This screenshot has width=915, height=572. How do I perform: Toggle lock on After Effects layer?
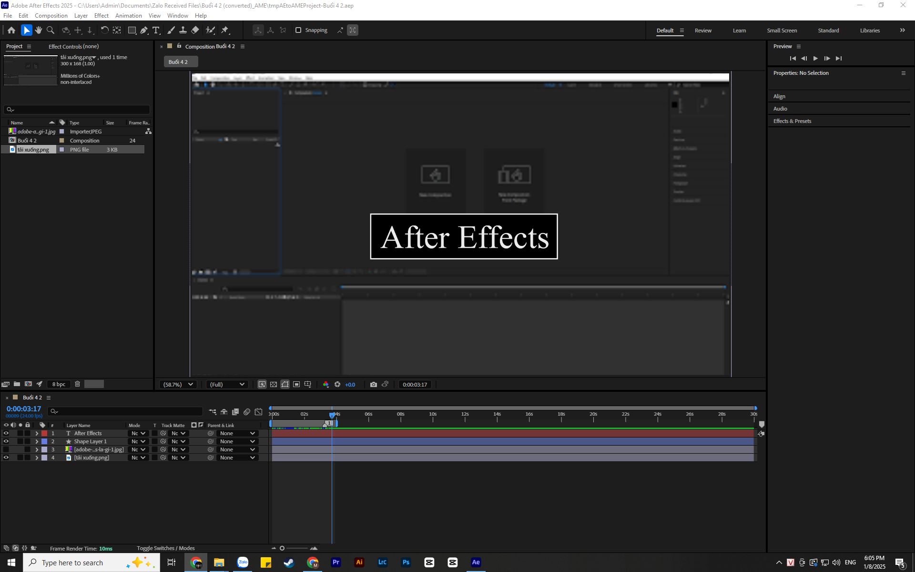pos(28,433)
